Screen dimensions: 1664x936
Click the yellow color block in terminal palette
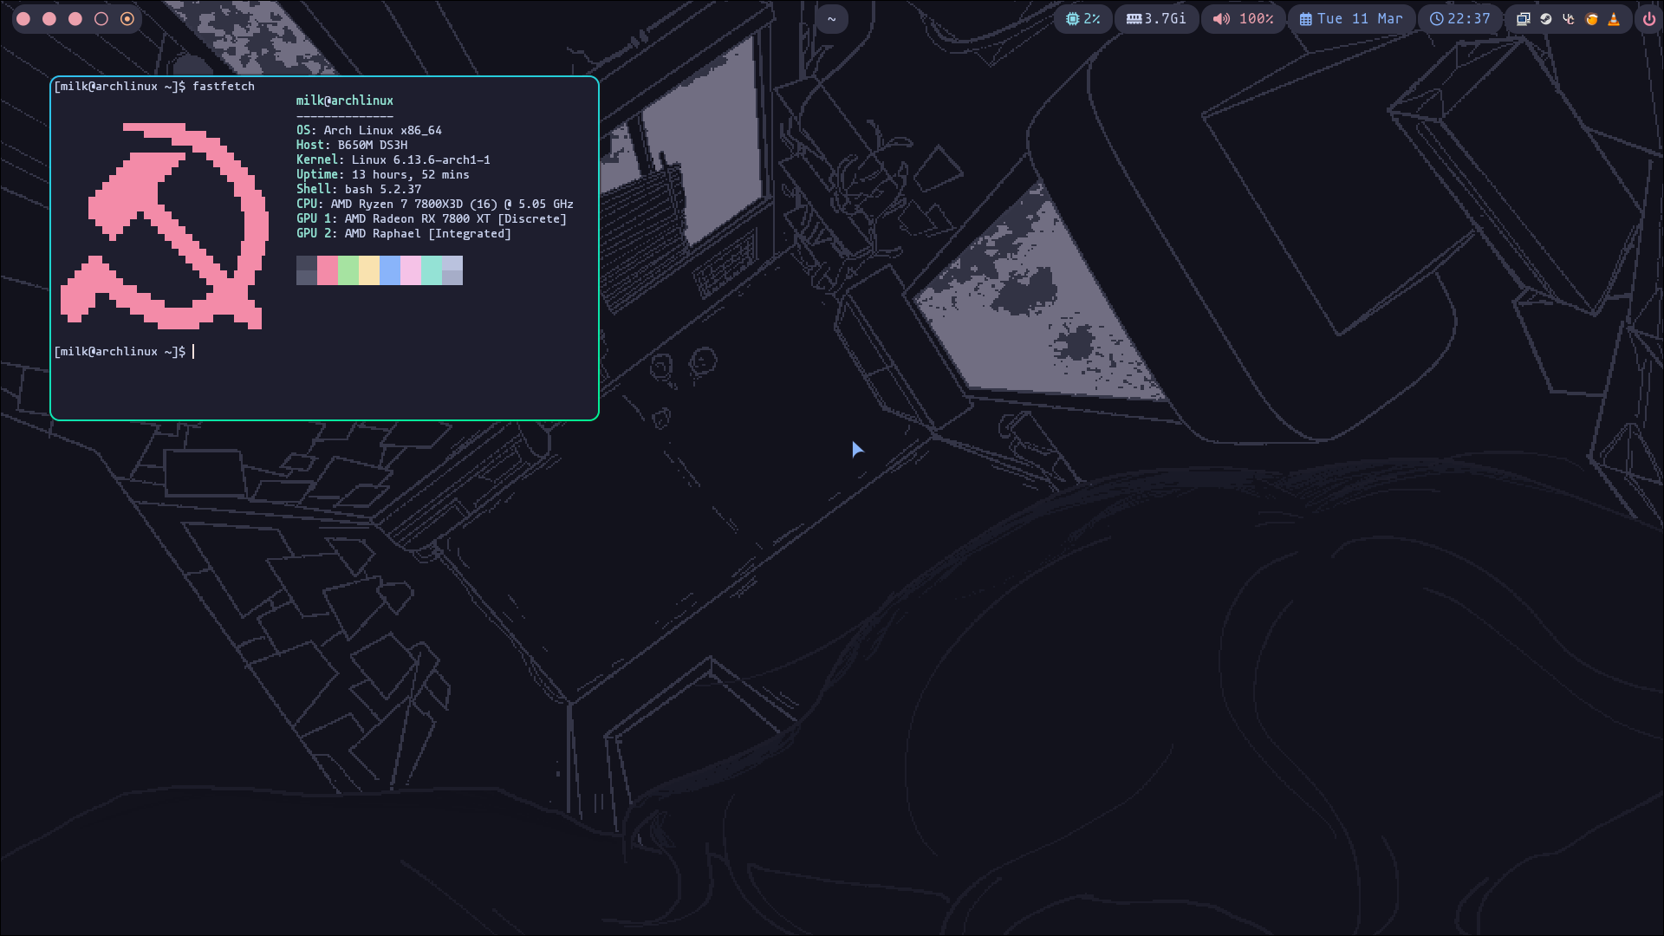[369, 270]
